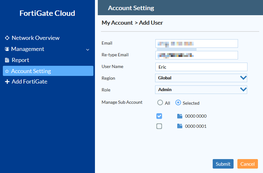
Task: Open the Region dropdown
Action: point(201,78)
